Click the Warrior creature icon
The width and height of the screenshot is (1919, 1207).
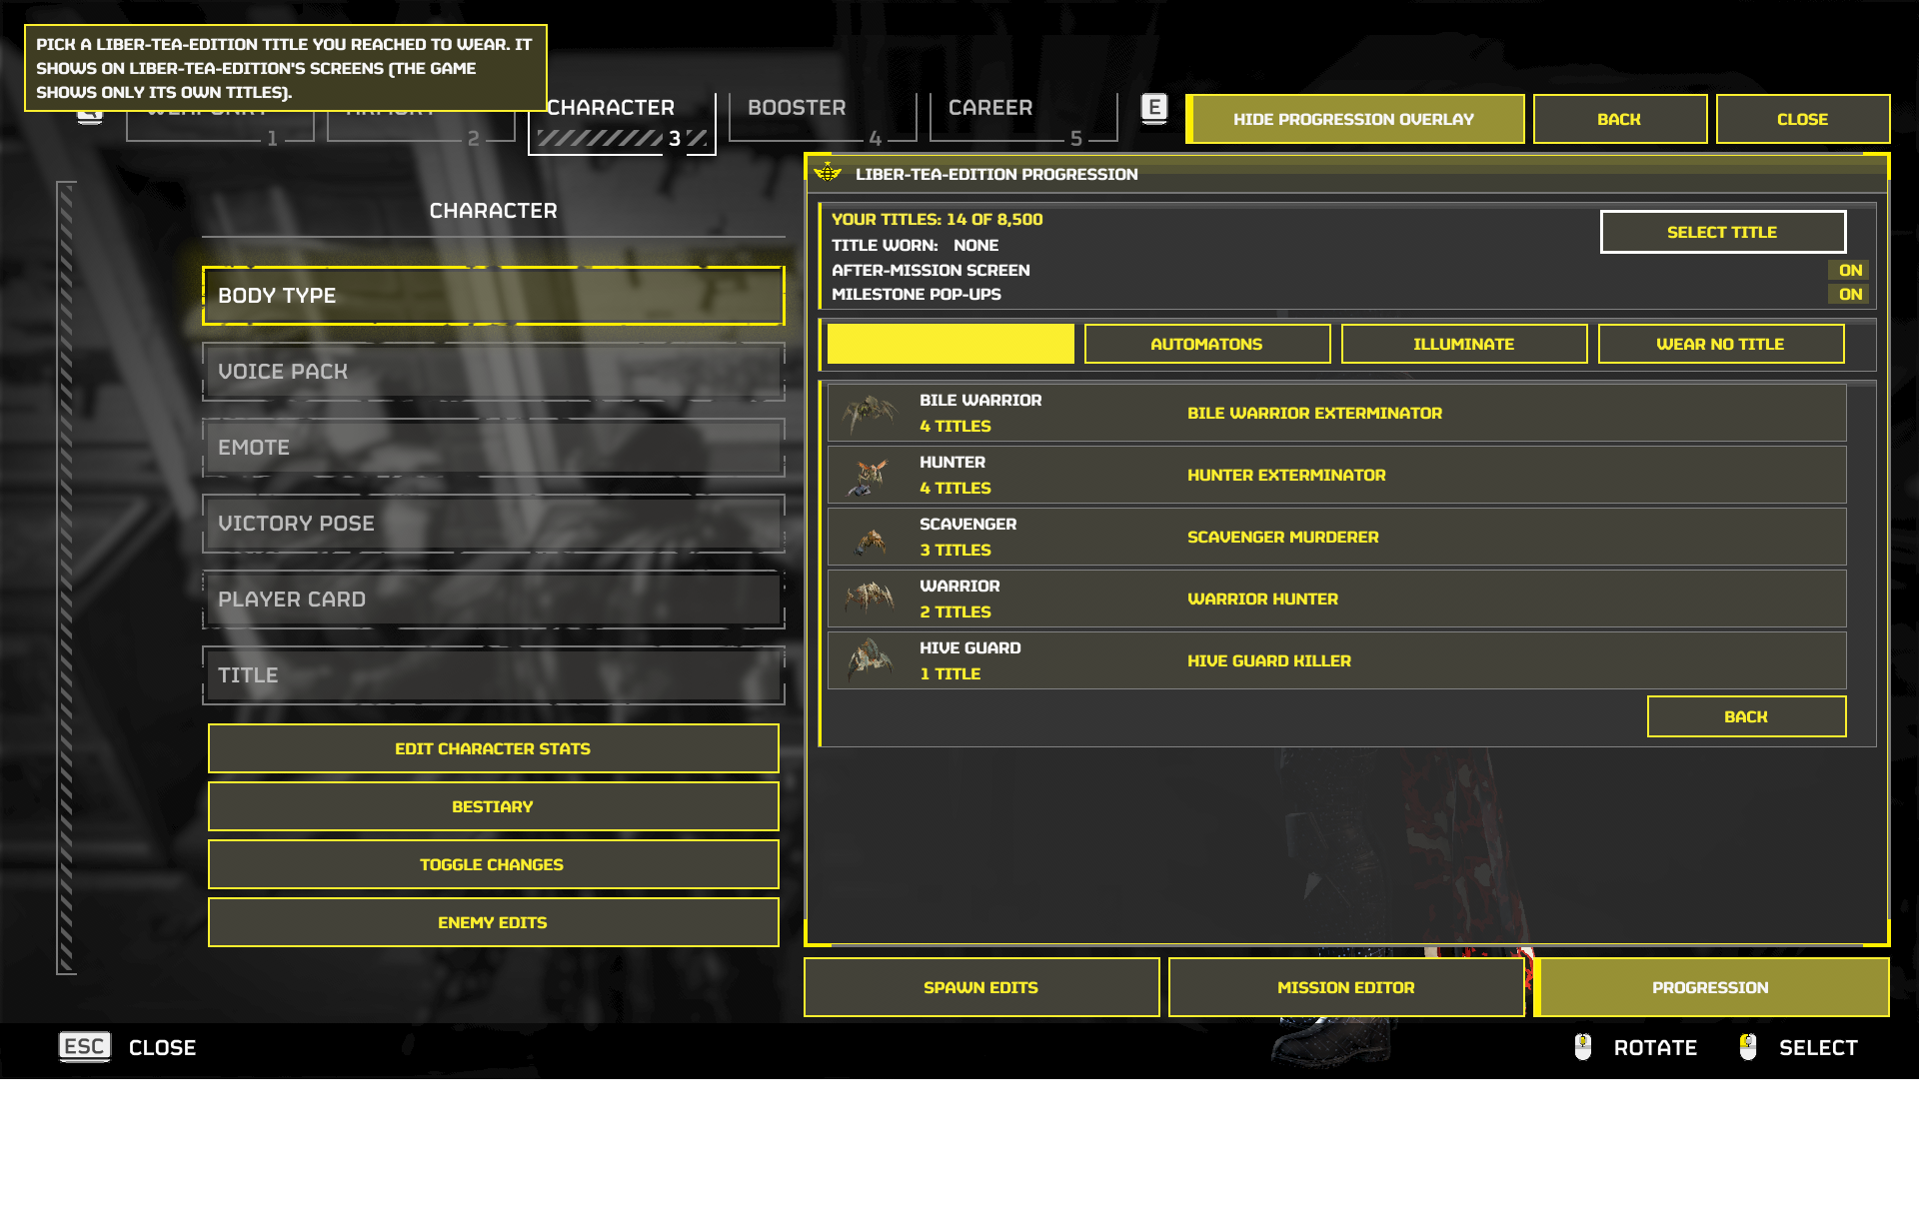869,598
